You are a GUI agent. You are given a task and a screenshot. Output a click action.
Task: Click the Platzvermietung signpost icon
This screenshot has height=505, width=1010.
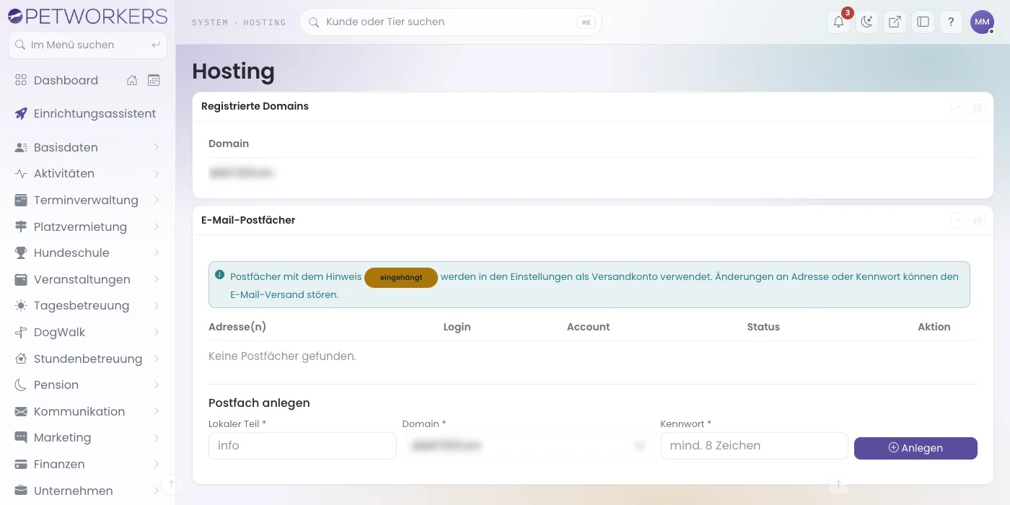(21, 227)
